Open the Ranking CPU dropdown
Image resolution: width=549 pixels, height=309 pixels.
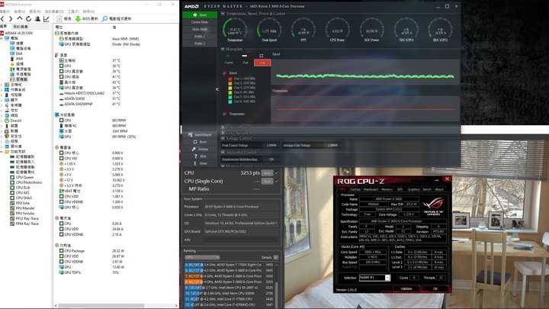tap(202, 257)
